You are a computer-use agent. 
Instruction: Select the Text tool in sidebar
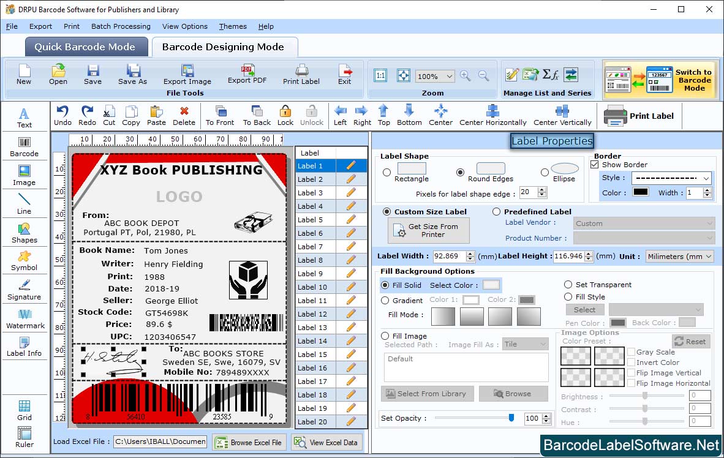pyautogui.click(x=25, y=118)
